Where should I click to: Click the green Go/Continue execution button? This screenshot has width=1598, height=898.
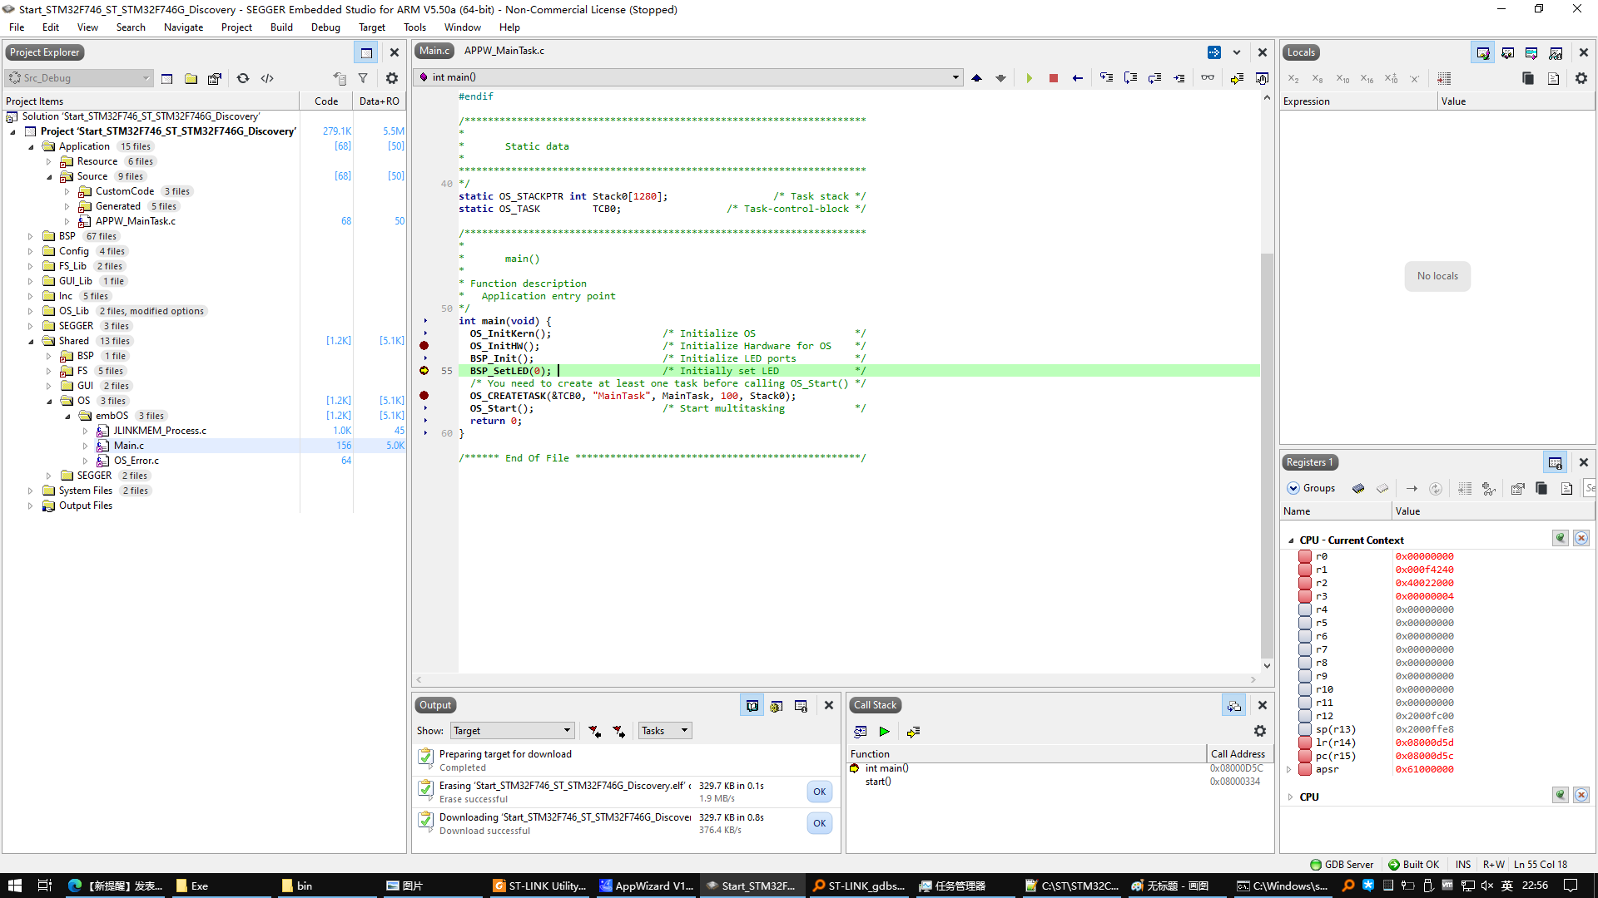1029,78
